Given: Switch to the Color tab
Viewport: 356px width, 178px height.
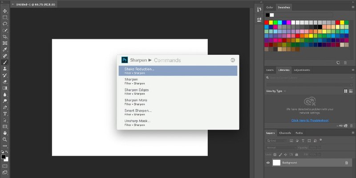Looking at the screenshot, I should (270, 7).
